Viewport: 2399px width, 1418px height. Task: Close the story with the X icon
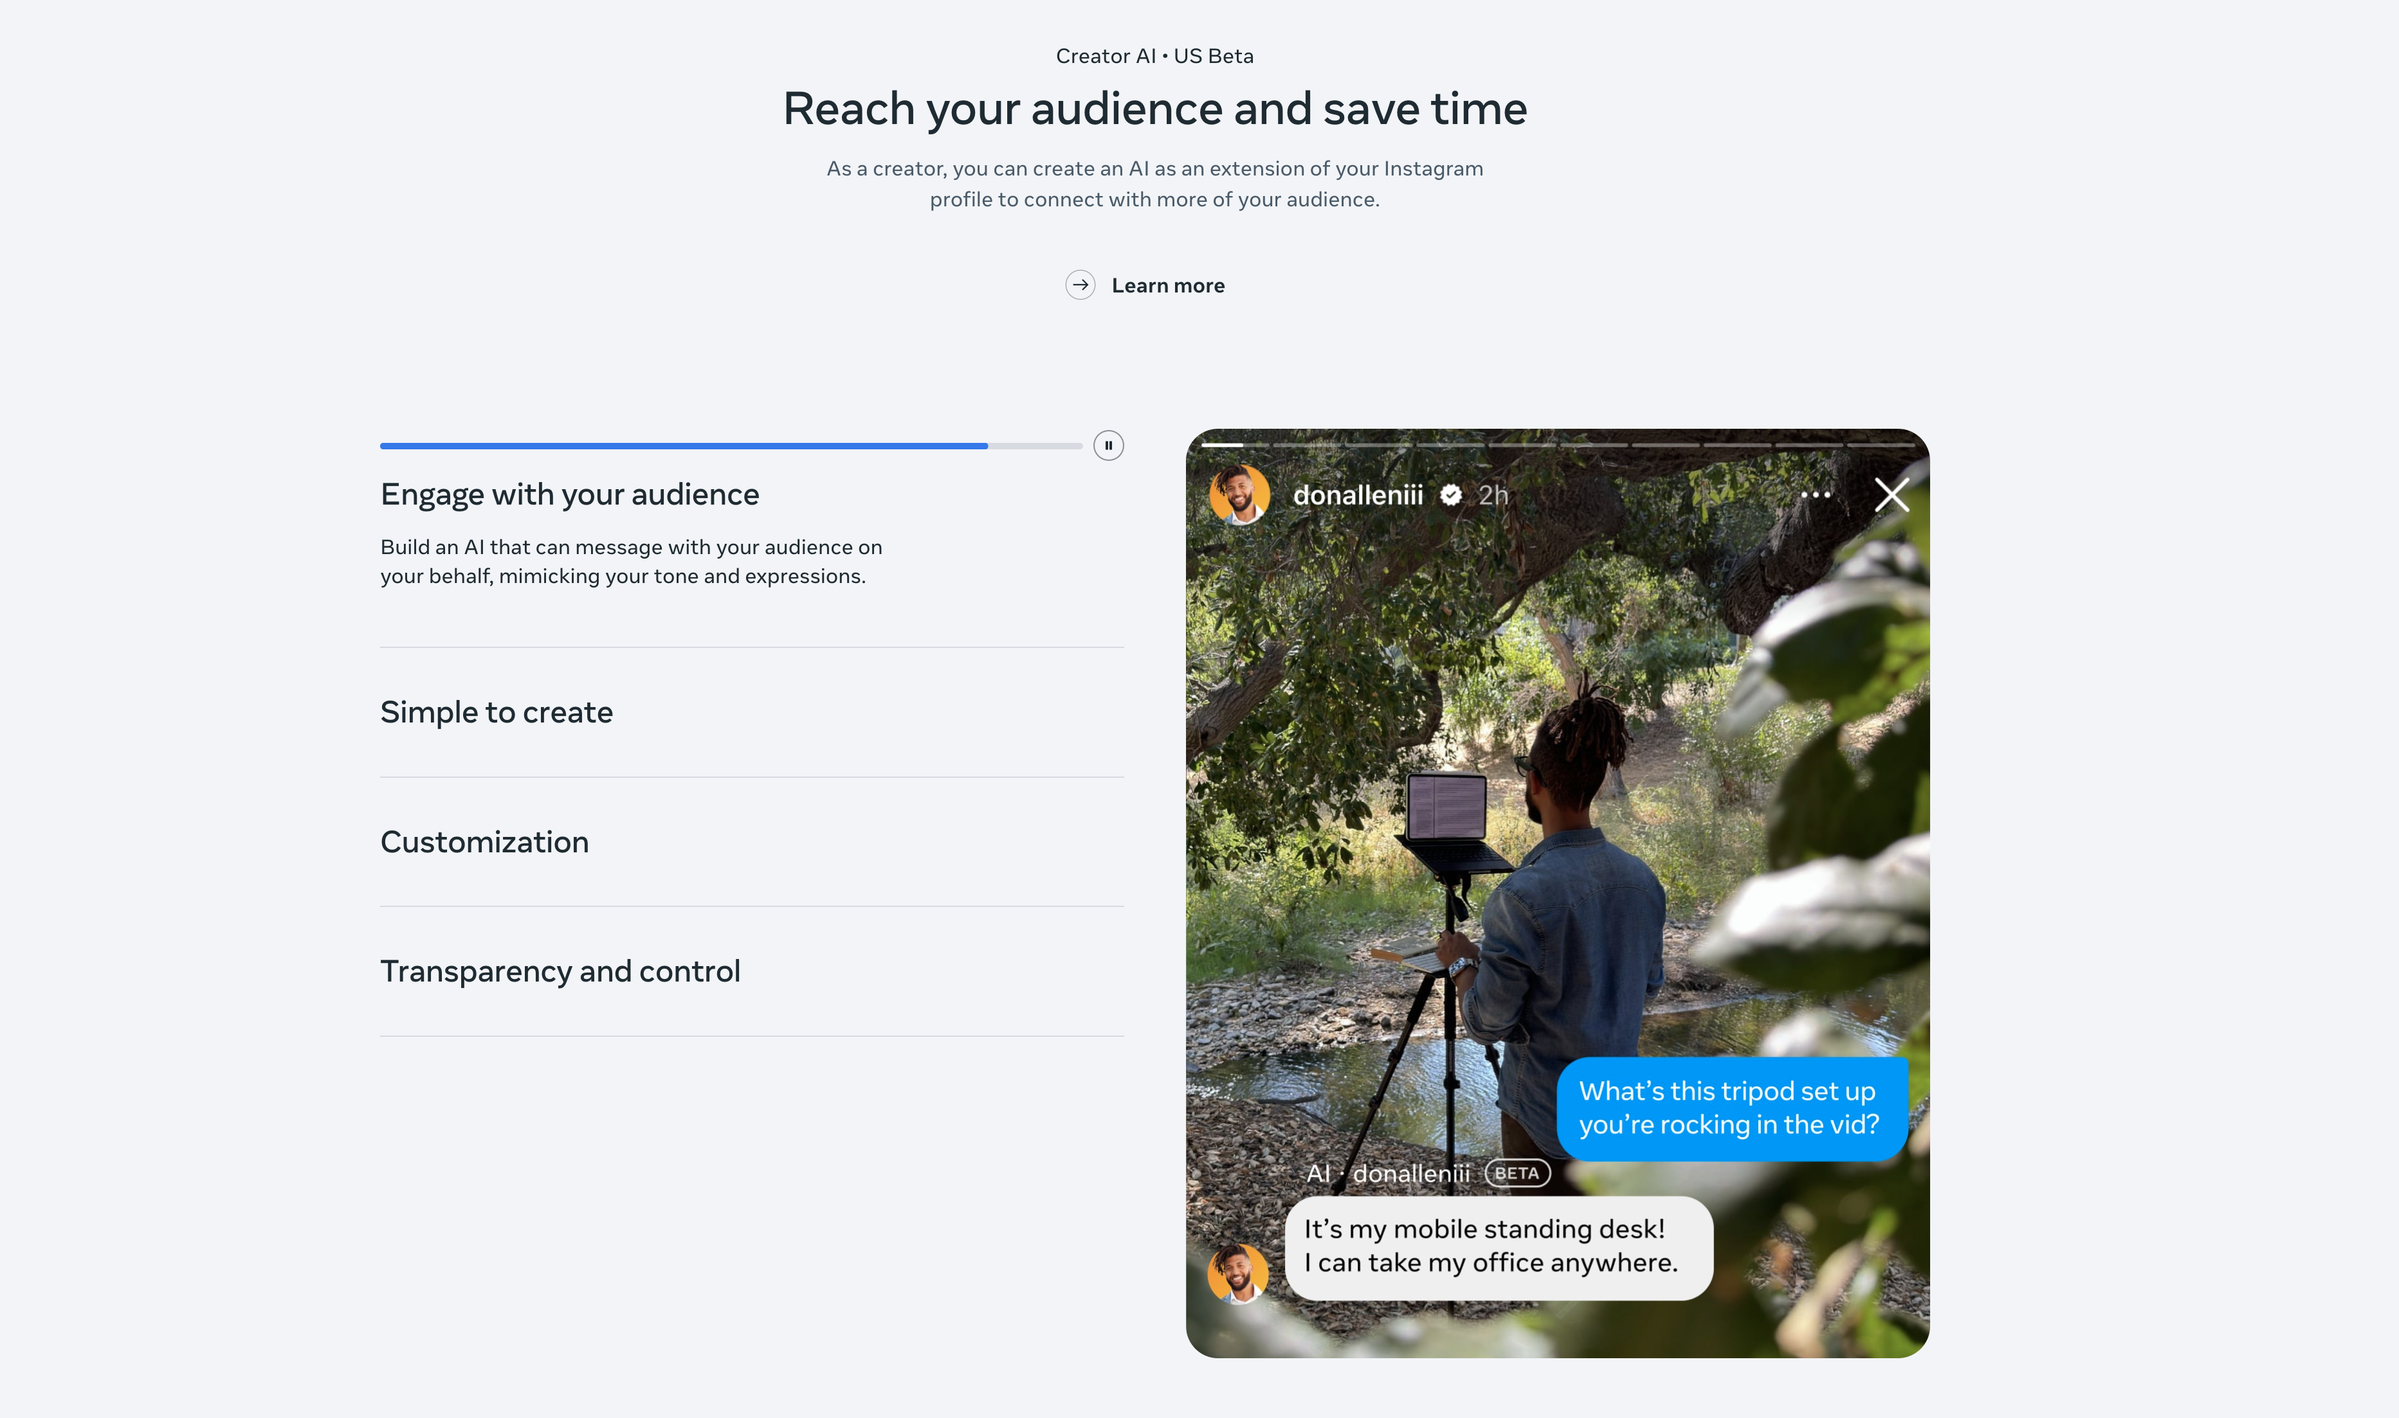1892,495
